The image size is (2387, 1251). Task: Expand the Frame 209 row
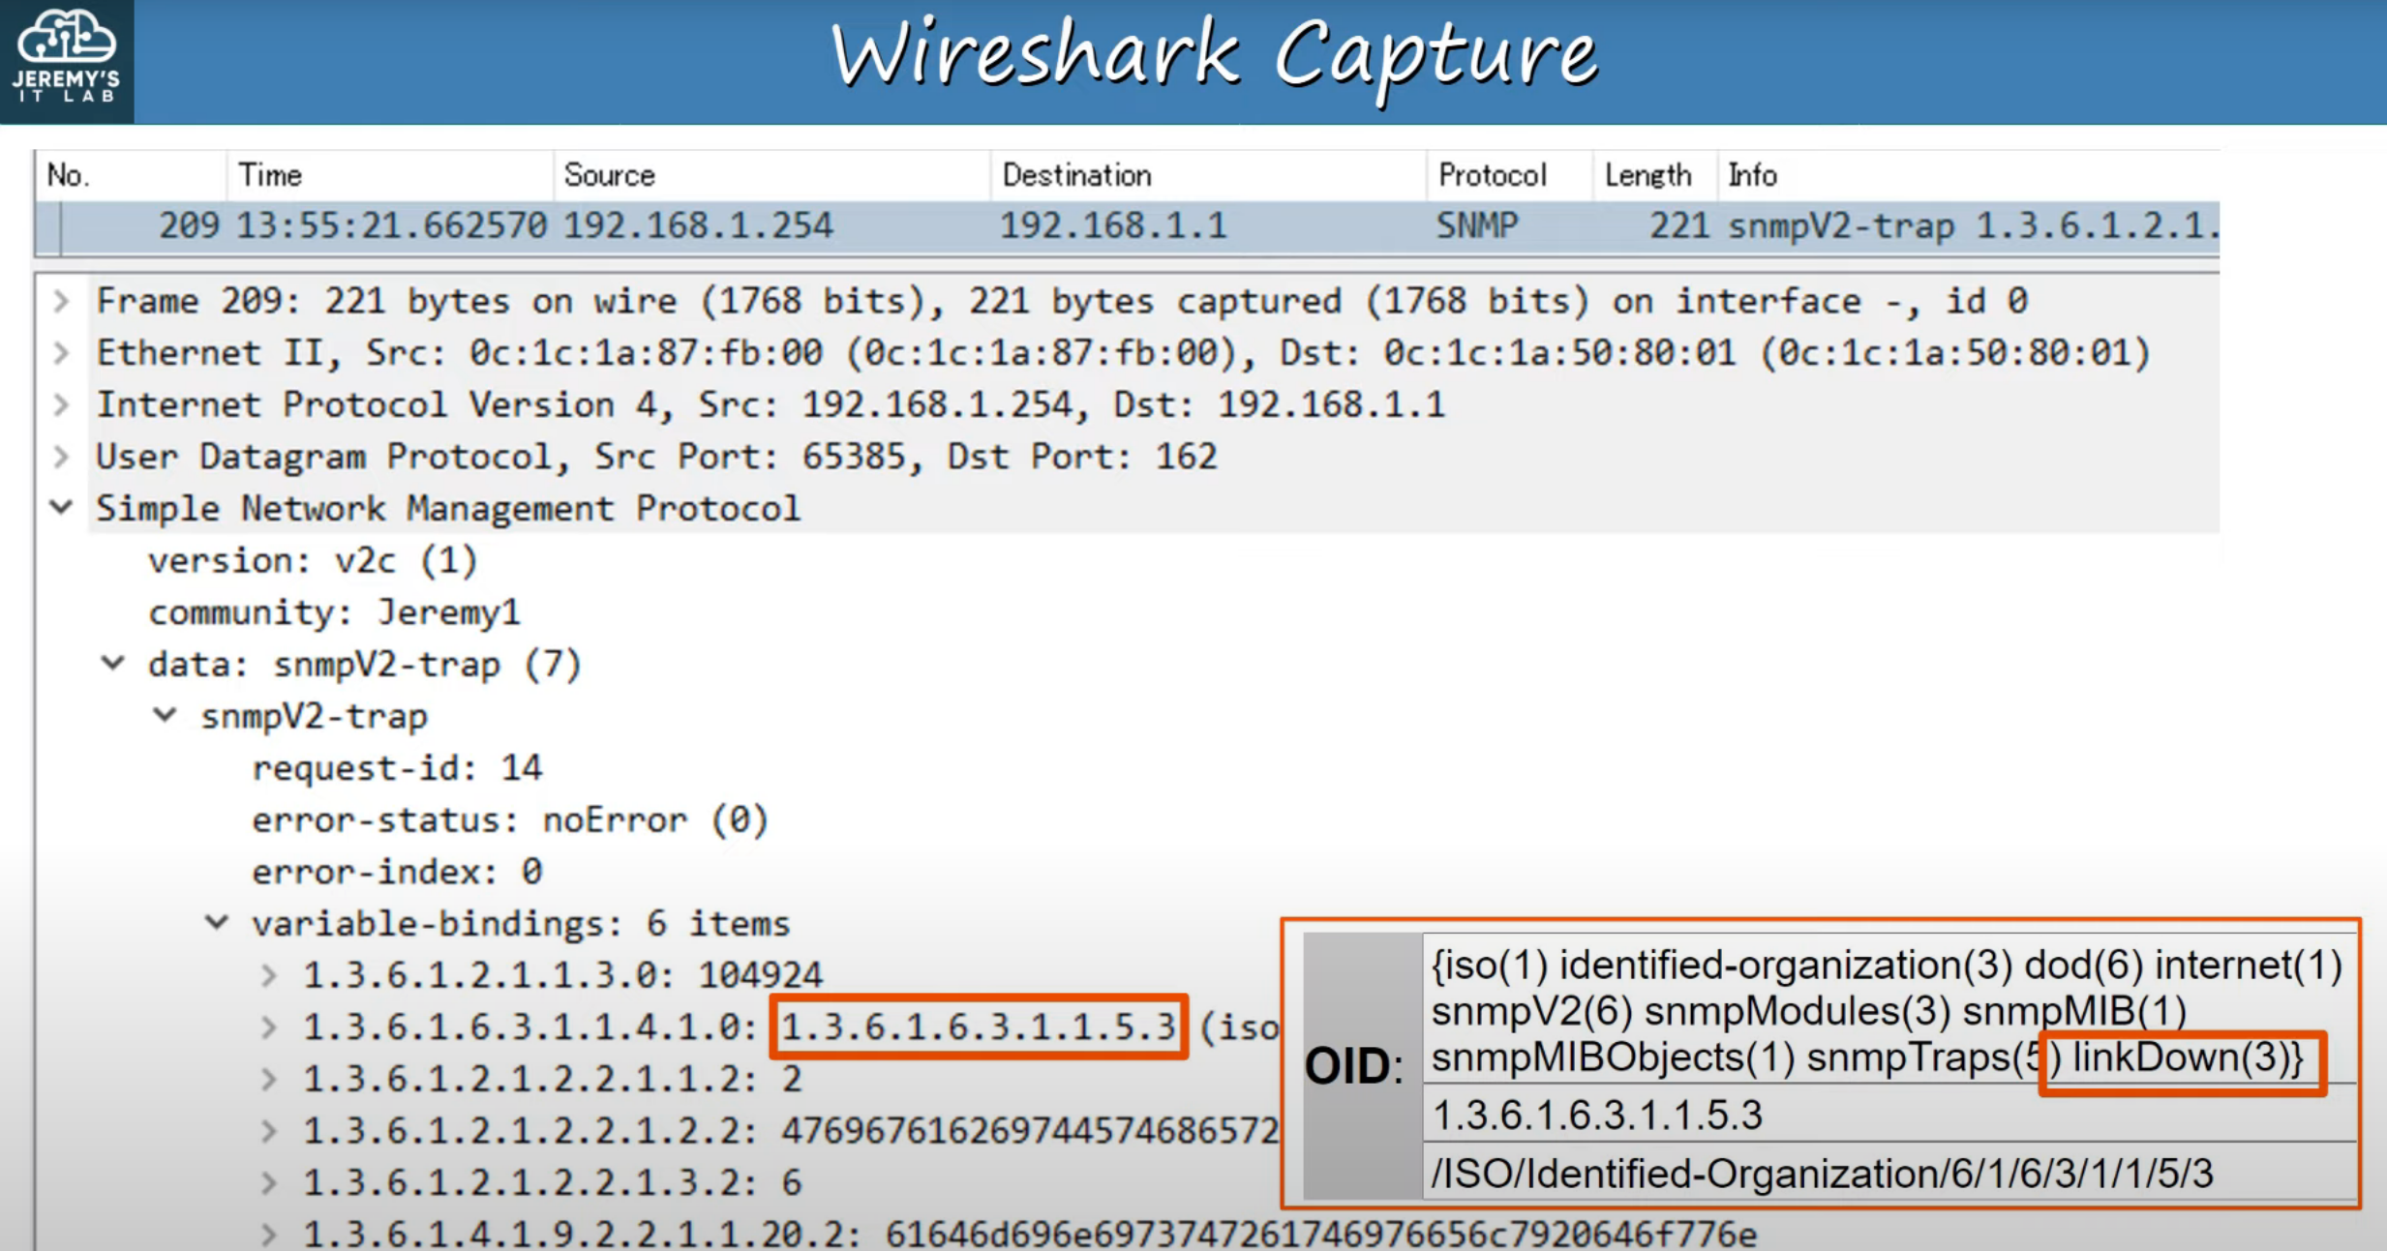pos(61,302)
